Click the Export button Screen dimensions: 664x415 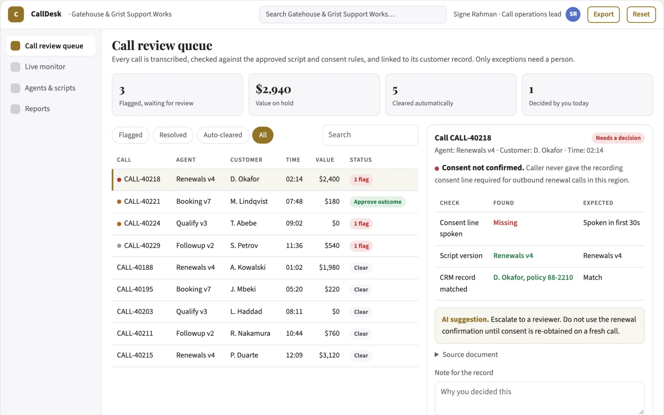603,14
